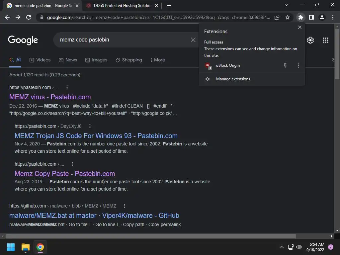The width and height of the screenshot is (340, 255).
Task: Switch to the News results tab
Action: click(x=68, y=60)
